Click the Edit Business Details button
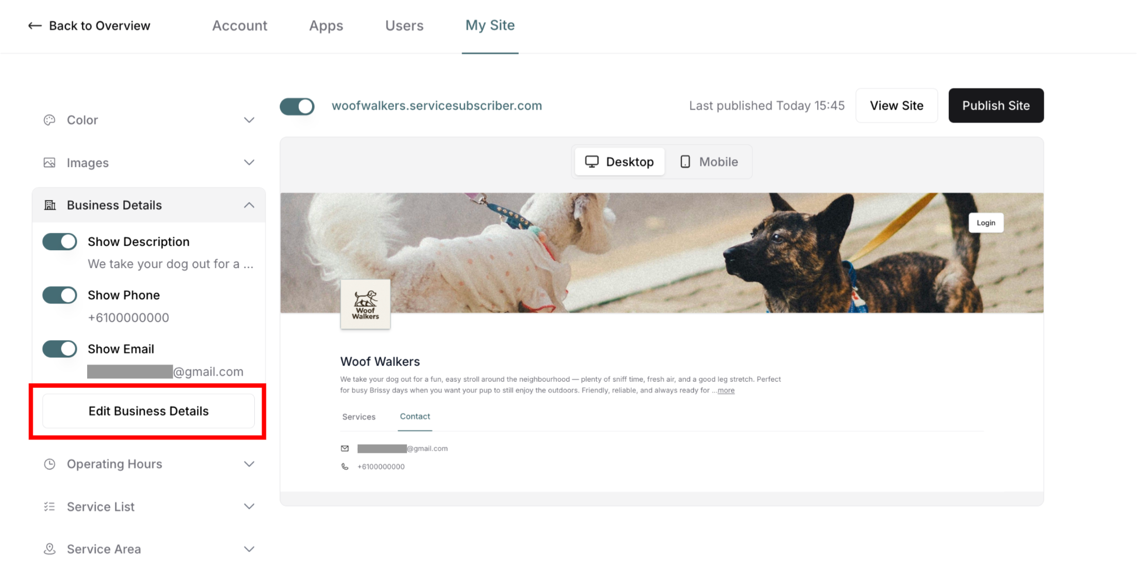Viewport: 1137px width, 571px height. pyautogui.click(x=148, y=411)
